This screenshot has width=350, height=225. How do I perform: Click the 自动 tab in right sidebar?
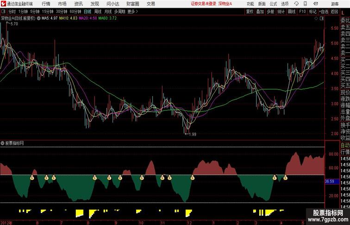(x=345, y=145)
